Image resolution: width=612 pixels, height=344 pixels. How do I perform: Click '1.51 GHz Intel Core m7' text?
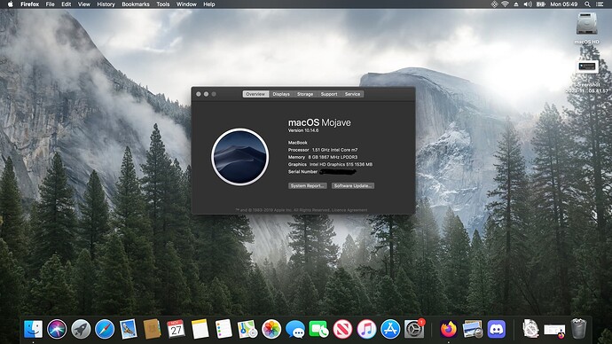335,150
